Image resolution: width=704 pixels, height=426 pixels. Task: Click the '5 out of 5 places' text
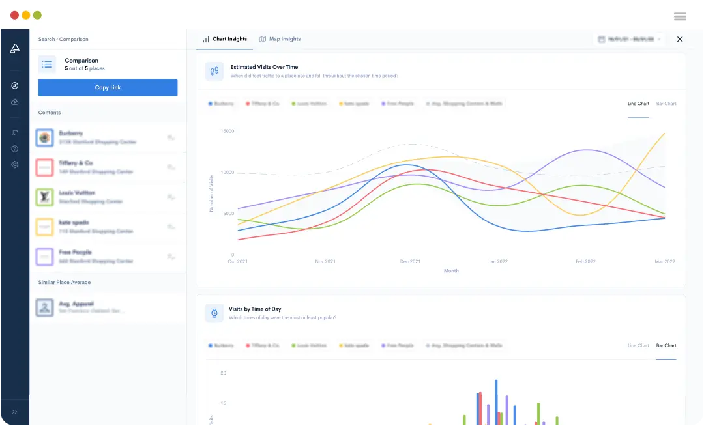click(84, 68)
